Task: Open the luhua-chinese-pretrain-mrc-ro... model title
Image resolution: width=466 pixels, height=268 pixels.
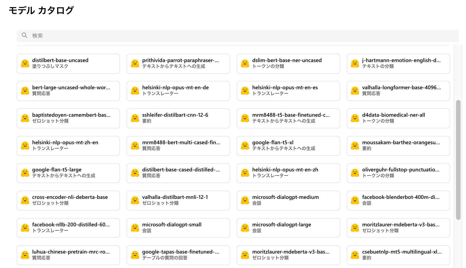Action: point(71,252)
